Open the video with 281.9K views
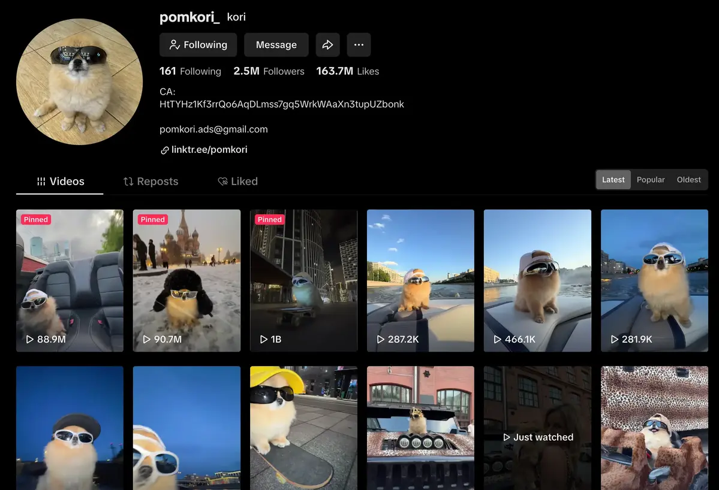The image size is (719, 490). click(x=654, y=280)
